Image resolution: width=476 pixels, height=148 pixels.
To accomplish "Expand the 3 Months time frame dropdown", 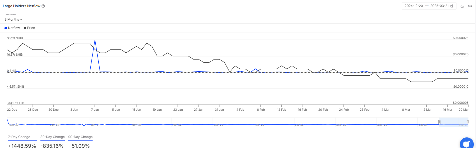I will (13, 19).
